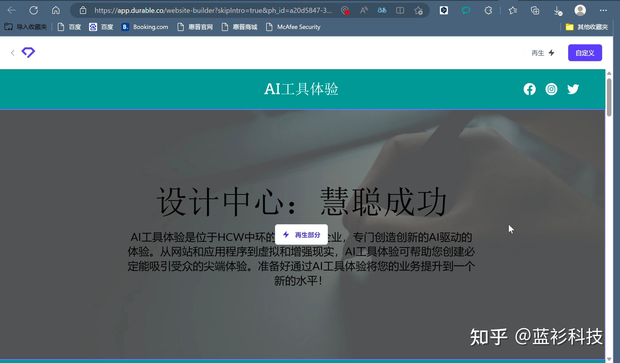Image resolution: width=620 pixels, height=363 pixels.
Task: Click the address bar URL field
Action: tap(213, 10)
